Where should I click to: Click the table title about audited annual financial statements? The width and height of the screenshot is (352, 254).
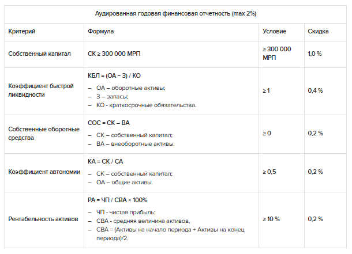click(x=177, y=13)
